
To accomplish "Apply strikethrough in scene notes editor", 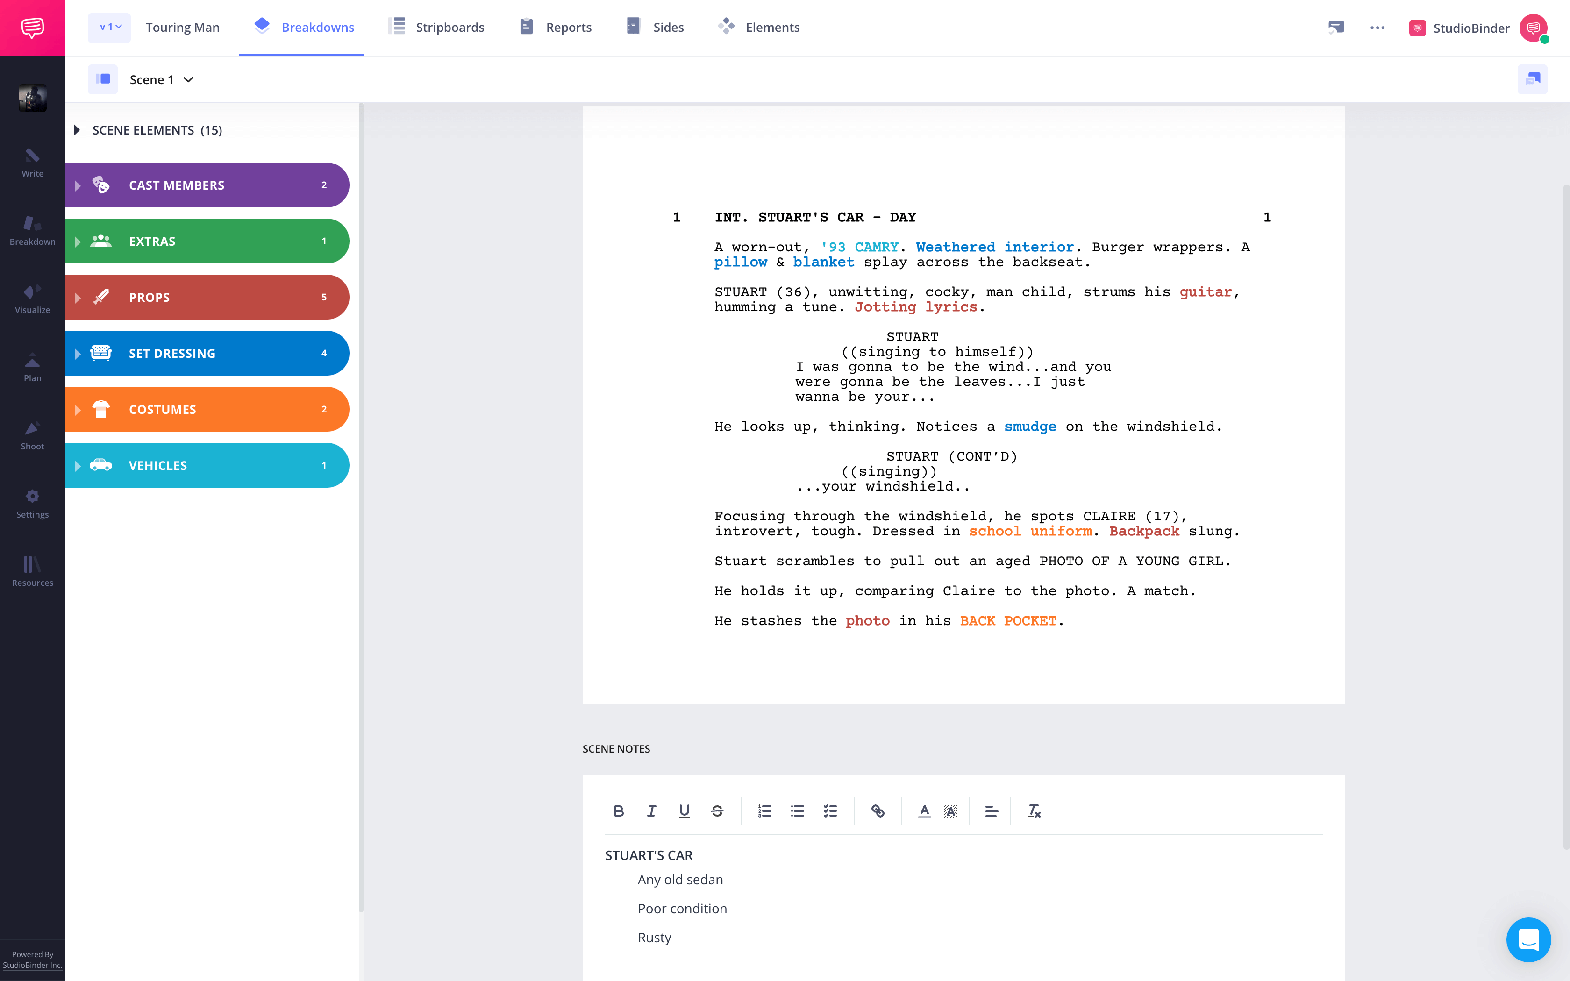I will [717, 811].
